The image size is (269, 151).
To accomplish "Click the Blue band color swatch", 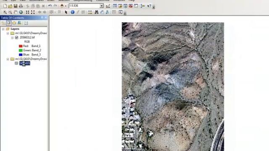I will coord(21,55).
